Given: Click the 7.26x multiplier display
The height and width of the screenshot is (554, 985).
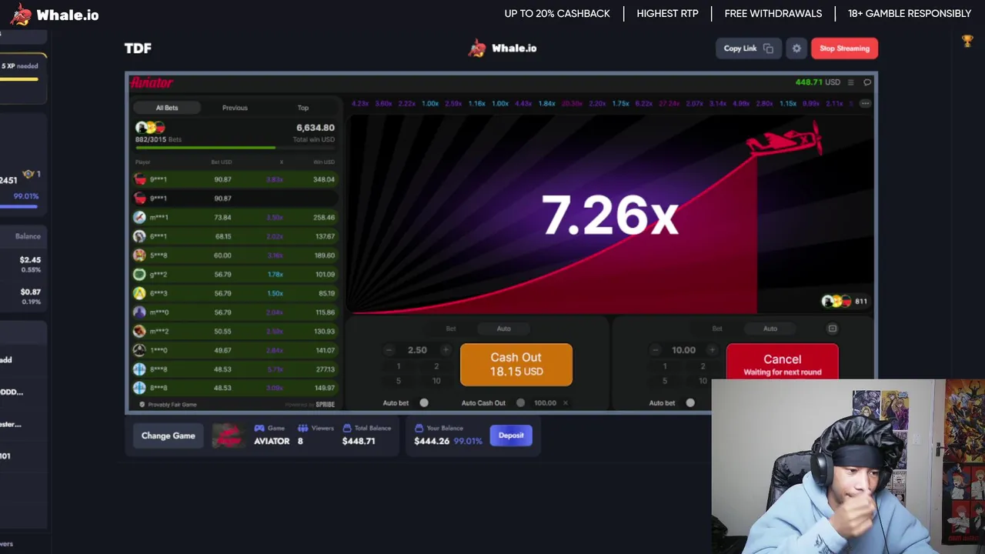Looking at the screenshot, I should tap(609, 215).
